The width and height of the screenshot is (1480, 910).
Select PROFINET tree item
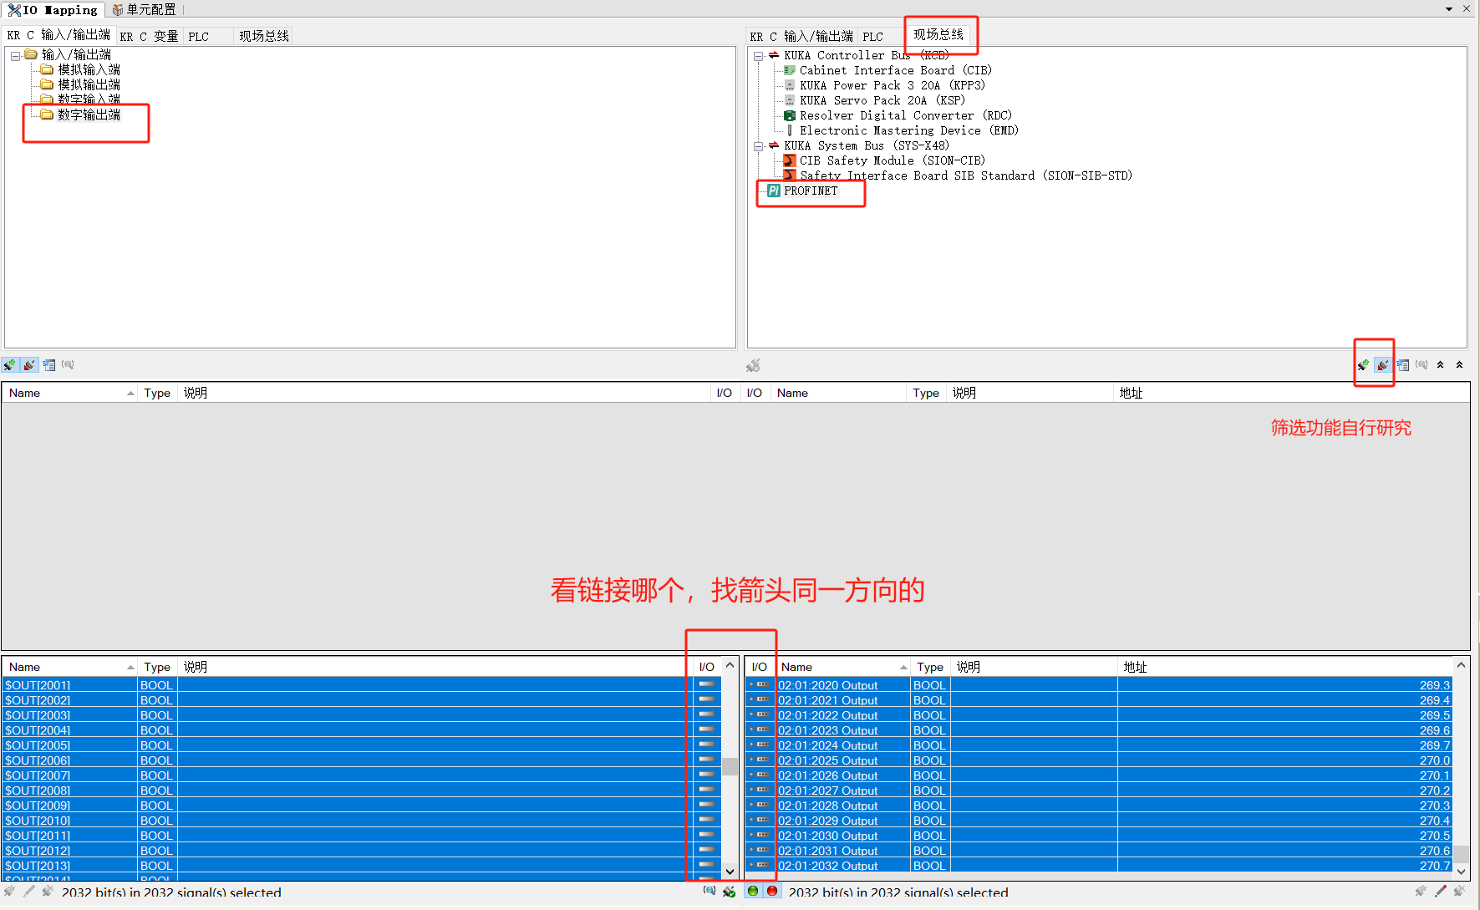pyautogui.click(x=810, y=191)
